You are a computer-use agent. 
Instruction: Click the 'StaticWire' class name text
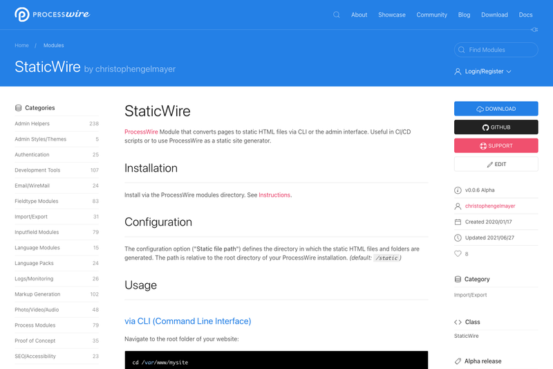click(x=466, y=336)
